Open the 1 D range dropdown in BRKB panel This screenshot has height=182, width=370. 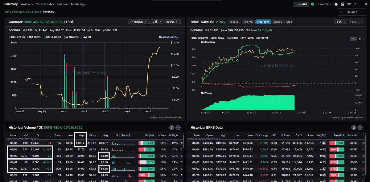341,22
